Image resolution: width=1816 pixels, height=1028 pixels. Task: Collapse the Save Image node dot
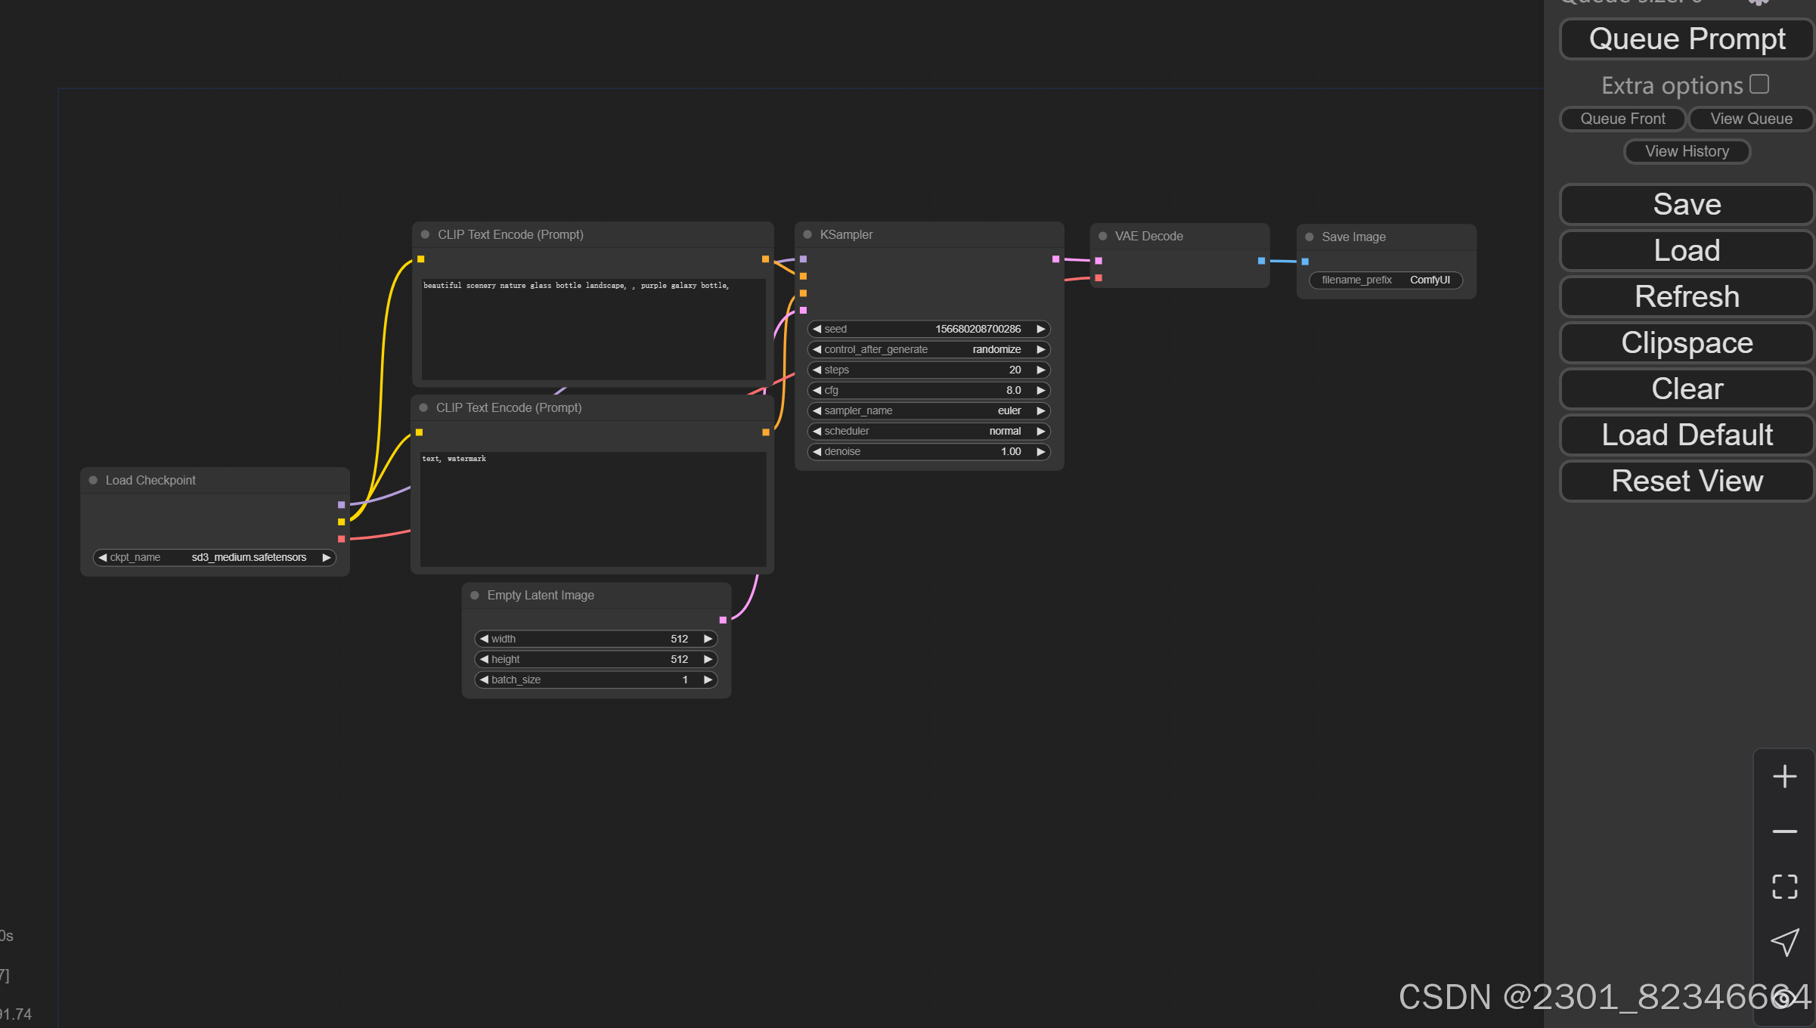click(1309, 237)
